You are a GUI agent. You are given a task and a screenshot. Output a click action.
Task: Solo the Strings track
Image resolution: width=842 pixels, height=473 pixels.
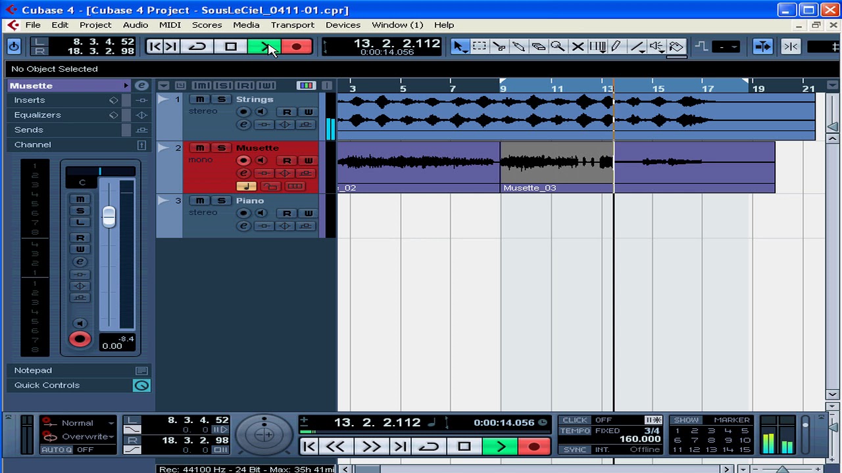coord(221,99)
